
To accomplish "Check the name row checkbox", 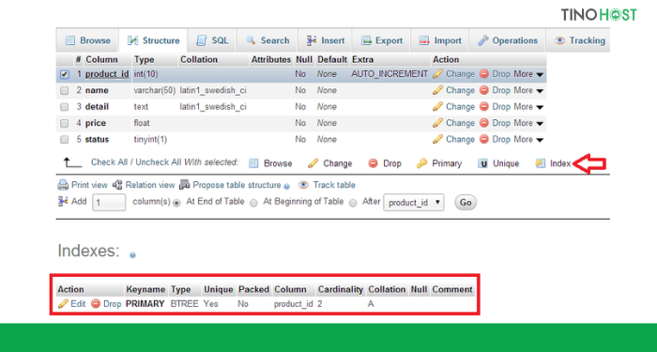I will point(64,90).
